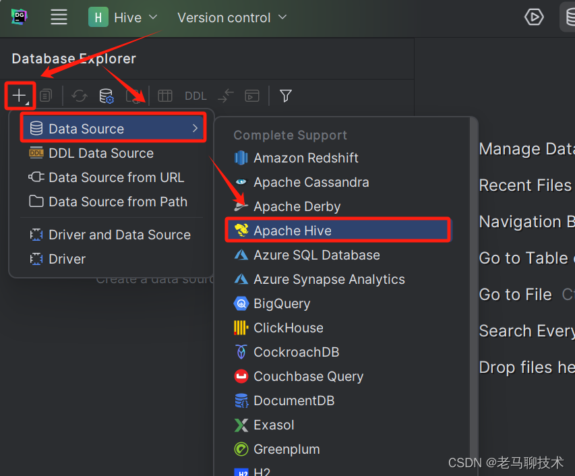The height and width of the screenshot is (476, 575).
Task: Click the Amazon Redshift icon
Action: coord(241,158)
